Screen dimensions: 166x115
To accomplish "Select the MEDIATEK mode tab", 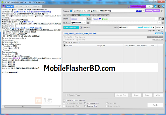I will click(x=94, y=15).
